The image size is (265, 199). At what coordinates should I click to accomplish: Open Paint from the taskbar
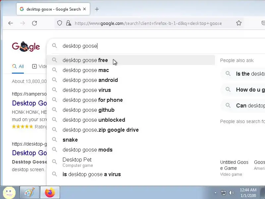[29, 193]
